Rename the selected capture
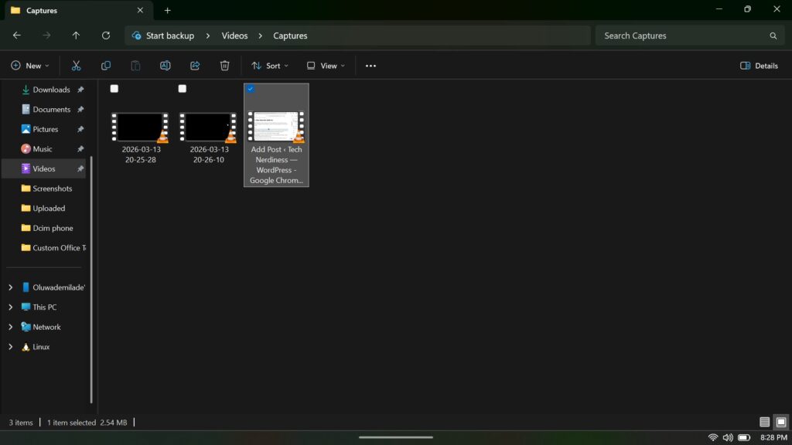Image resolution: width=792 pixels, height=445 pixels. pyautogui.click(x=165, y=66)
